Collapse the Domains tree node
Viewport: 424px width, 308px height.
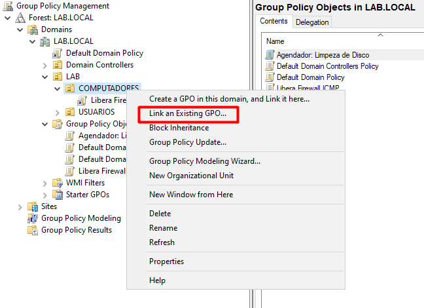20,29
